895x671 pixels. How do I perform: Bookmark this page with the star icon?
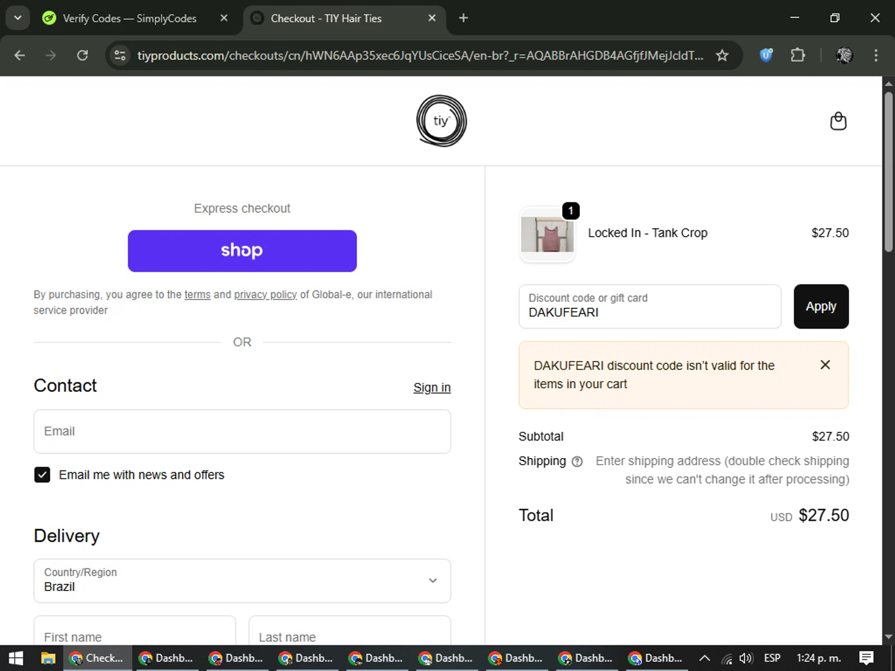(722, 55)
